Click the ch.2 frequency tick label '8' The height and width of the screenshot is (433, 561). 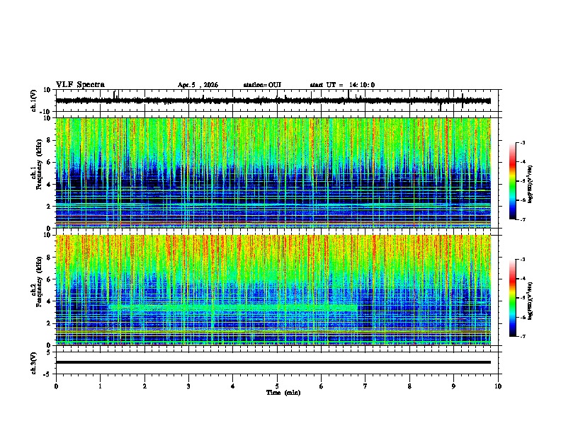point(50,258)
